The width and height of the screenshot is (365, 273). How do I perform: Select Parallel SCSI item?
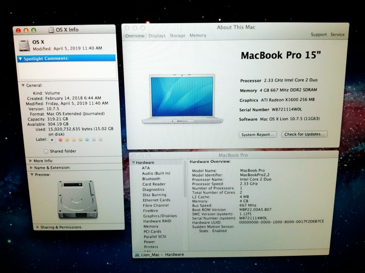point(155,237)
